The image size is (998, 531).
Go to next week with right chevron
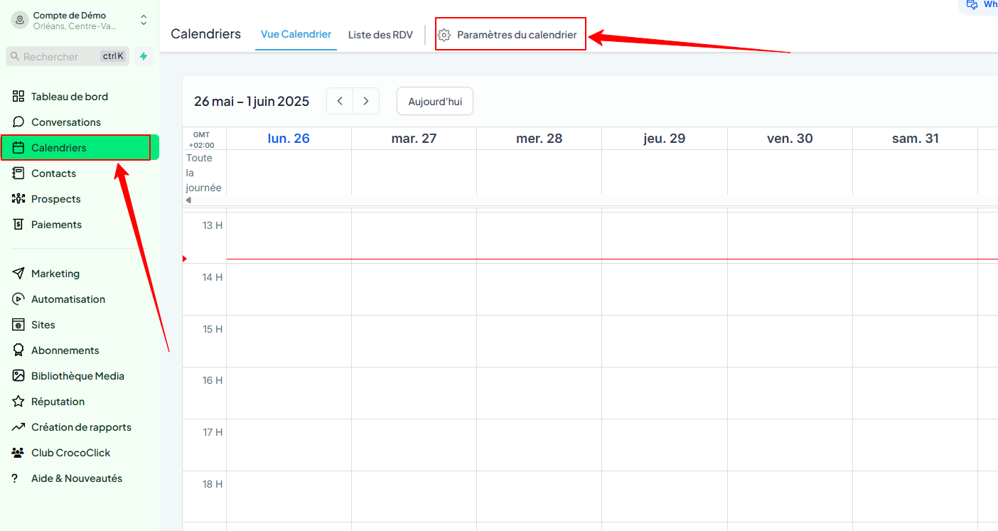click(366, 101)
